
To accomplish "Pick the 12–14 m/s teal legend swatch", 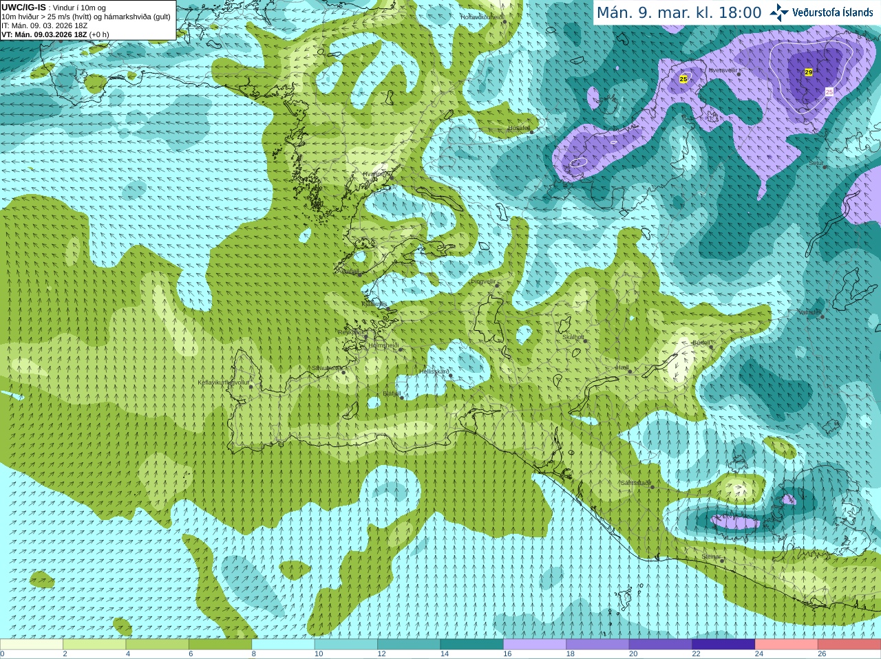I will point(409,645).
